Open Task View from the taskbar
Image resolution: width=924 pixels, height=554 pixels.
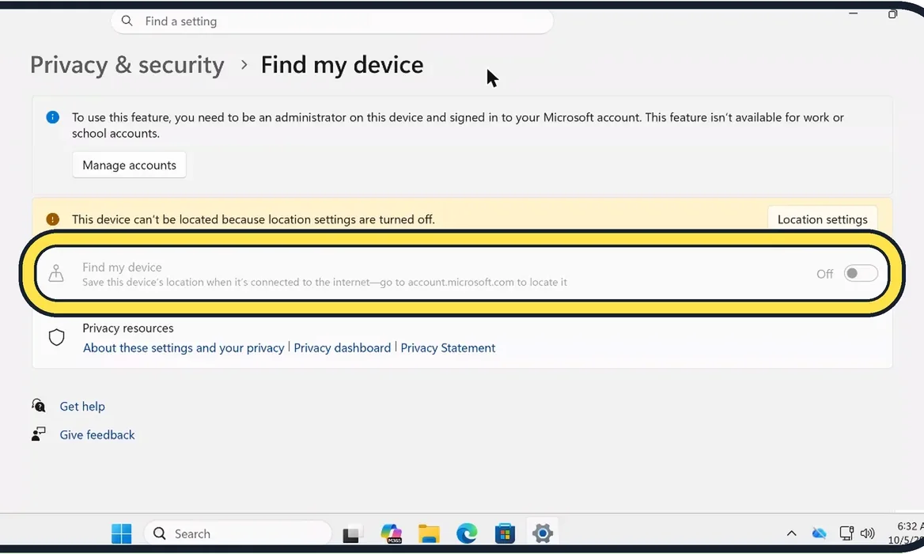point(352,534)
